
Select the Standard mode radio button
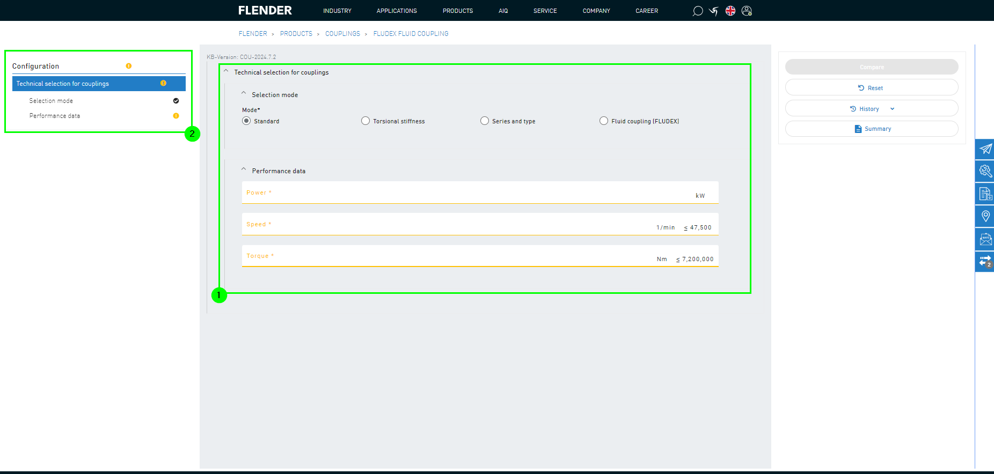[x=246, y=121]
